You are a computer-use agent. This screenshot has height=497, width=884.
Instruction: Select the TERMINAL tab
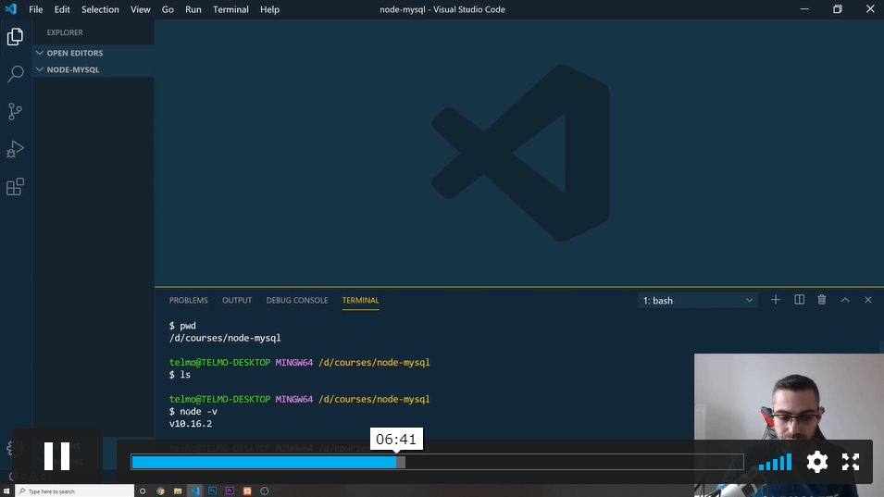click(360, 301)
